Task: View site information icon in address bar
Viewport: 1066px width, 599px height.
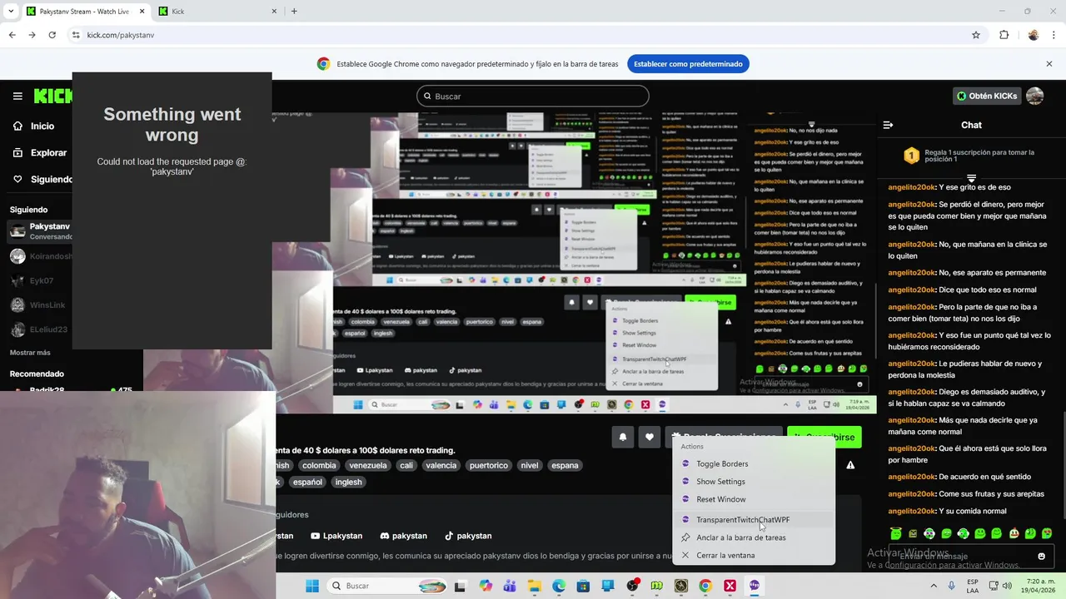Action: point(76,35)
